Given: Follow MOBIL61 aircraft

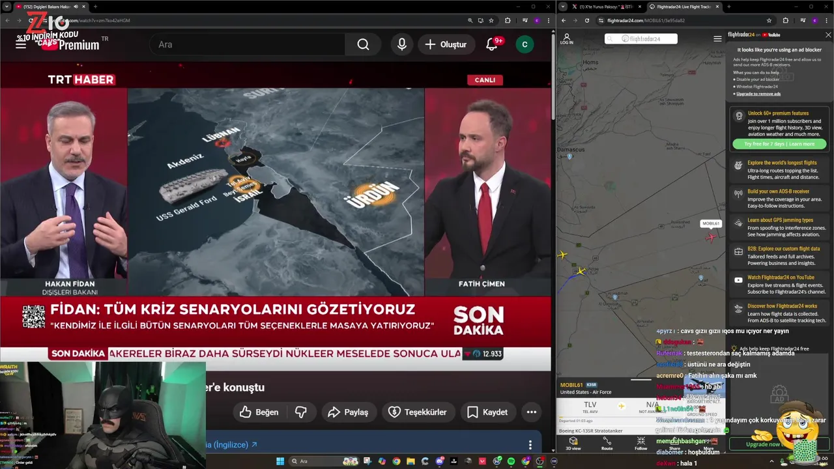Looking at the screenshot, I should pyautogui.click(x=641, y=444).
